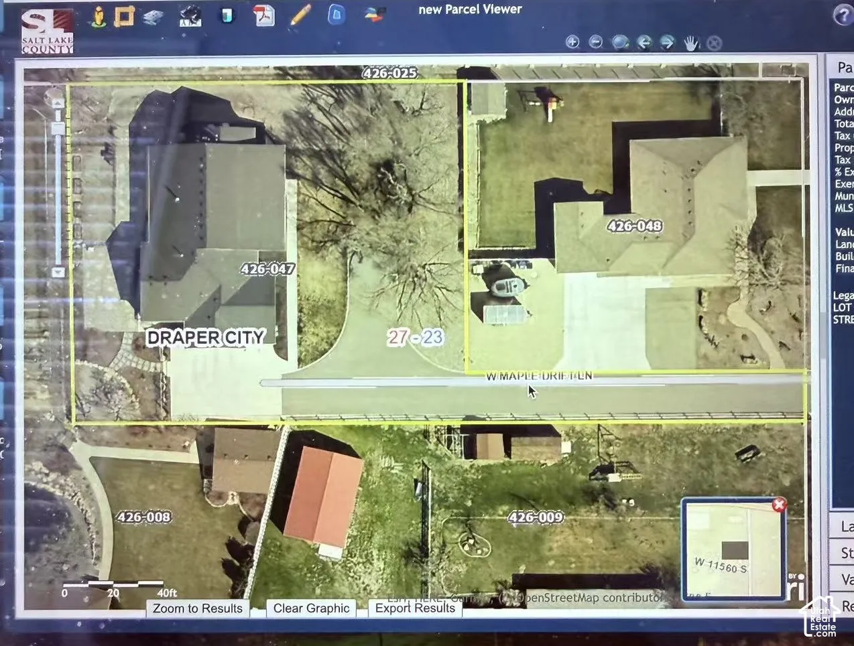Zoom out with the minus magnifier icon

point(595,42)
